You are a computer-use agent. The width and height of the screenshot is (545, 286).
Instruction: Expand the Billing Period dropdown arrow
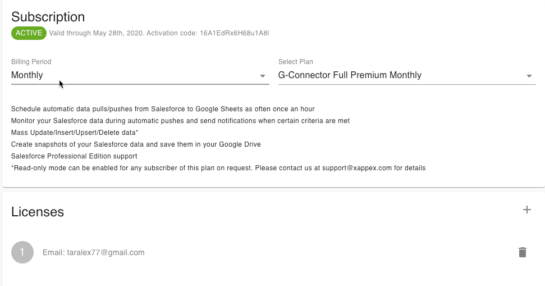tap(262, 76)
